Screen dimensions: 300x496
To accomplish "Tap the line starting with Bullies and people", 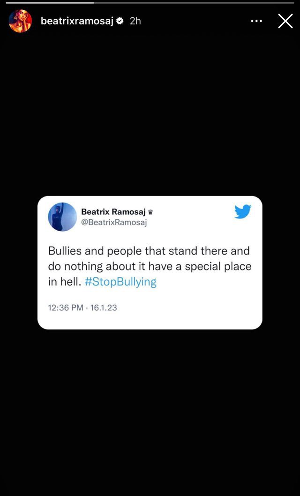I will [149, 251].
